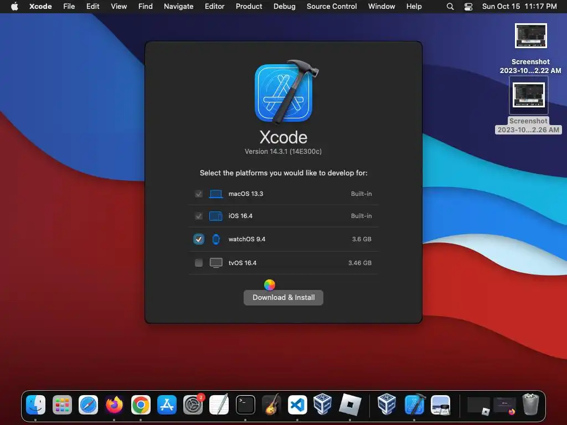567x425 pixels.
Task: Click the '3.46 GB' size text
Action: pos(360,263)
